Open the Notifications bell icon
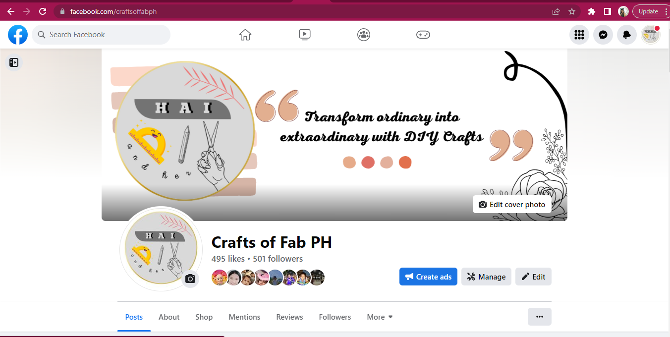The height and width of the screenshot is (337, 670). [x=627, y=35]
